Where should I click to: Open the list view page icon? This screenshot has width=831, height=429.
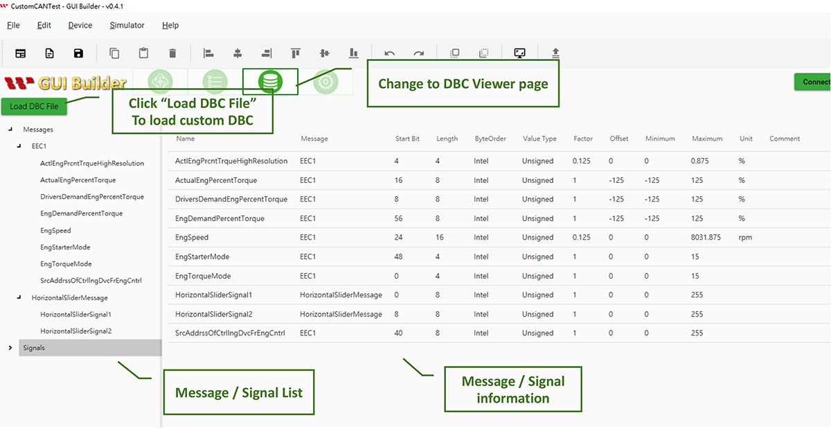click(215, 82)
